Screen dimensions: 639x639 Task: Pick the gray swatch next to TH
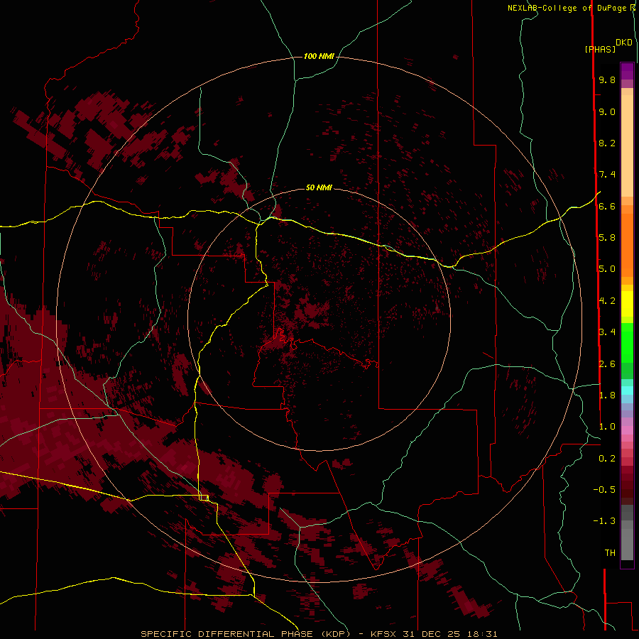tap(627, 546)
